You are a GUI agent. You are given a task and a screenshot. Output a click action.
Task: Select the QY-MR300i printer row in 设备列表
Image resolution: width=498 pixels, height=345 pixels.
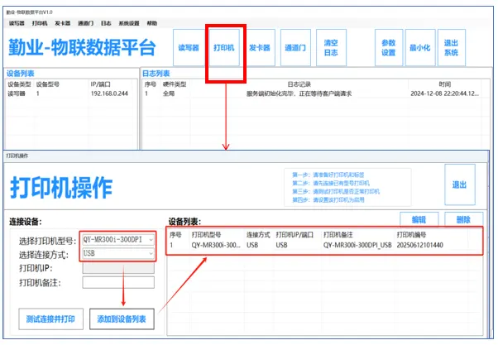coord(323,245)
